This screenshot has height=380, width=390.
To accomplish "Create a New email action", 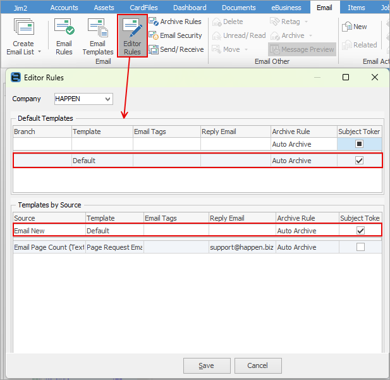I will (x=355, y=27).
